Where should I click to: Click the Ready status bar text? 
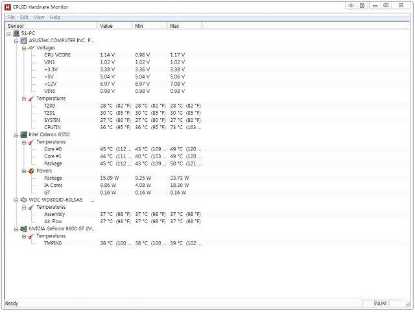pos(12,304)
